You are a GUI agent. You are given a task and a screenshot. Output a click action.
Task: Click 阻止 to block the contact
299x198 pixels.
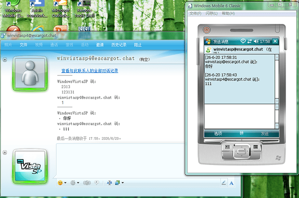[x=138, y=45]
